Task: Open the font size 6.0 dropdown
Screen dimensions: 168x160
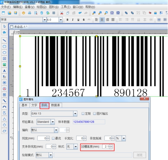Action: coord(61,20)
